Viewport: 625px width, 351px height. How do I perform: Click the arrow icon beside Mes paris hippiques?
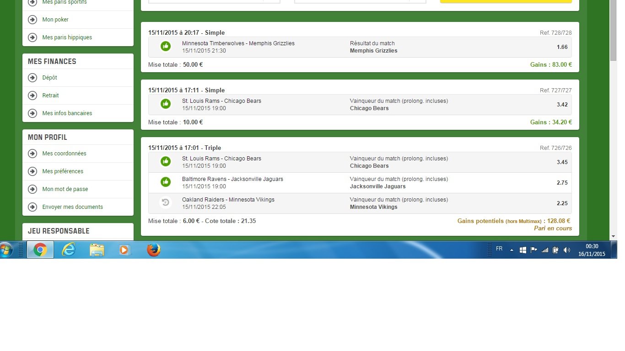32,37
